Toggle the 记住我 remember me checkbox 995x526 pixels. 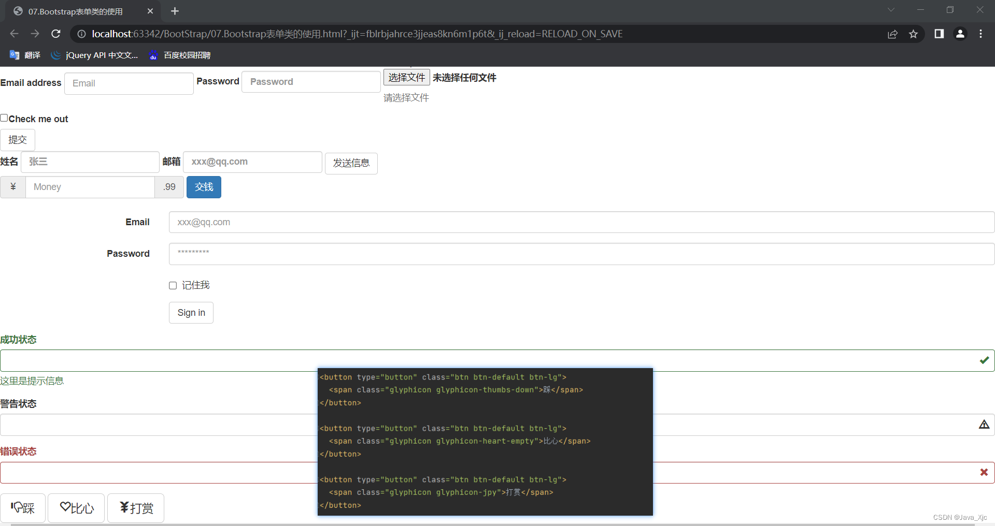pos(173,285)
